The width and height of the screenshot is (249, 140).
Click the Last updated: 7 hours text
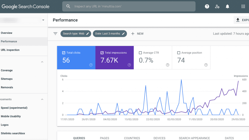231,34
